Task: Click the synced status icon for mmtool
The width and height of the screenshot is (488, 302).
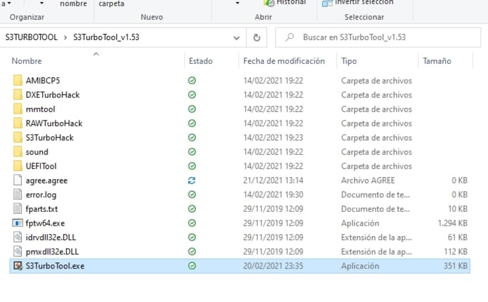Action: tap(192, 109)
